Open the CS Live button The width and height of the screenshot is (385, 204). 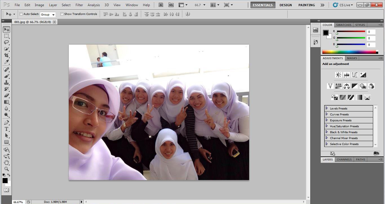pos(343,5)
